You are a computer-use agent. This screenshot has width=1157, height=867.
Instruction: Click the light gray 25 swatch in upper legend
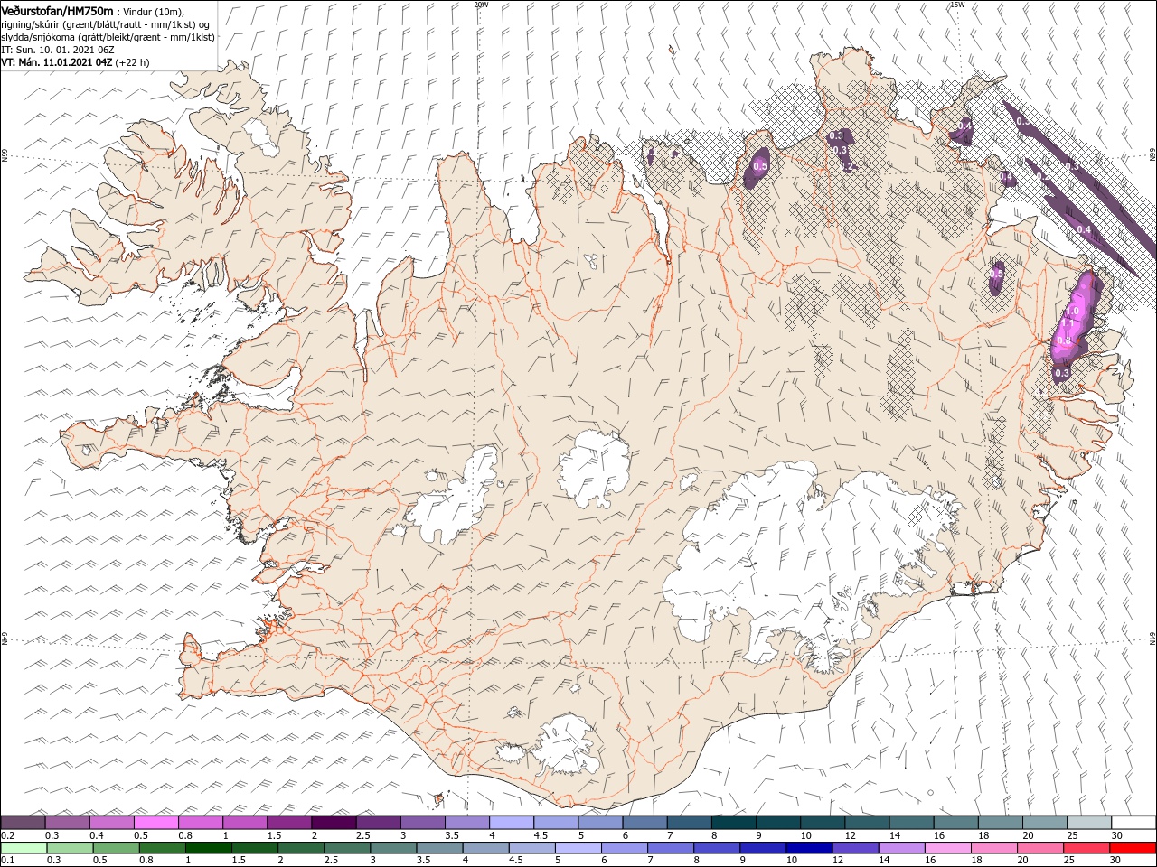(1089, 823)
